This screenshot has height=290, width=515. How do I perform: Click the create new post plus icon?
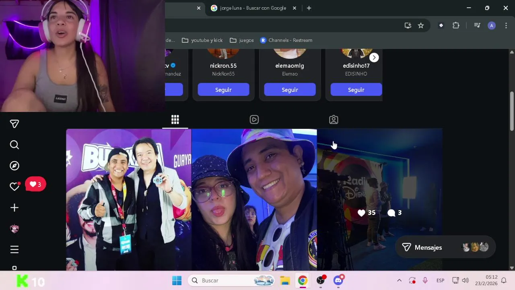pos(14,207)
